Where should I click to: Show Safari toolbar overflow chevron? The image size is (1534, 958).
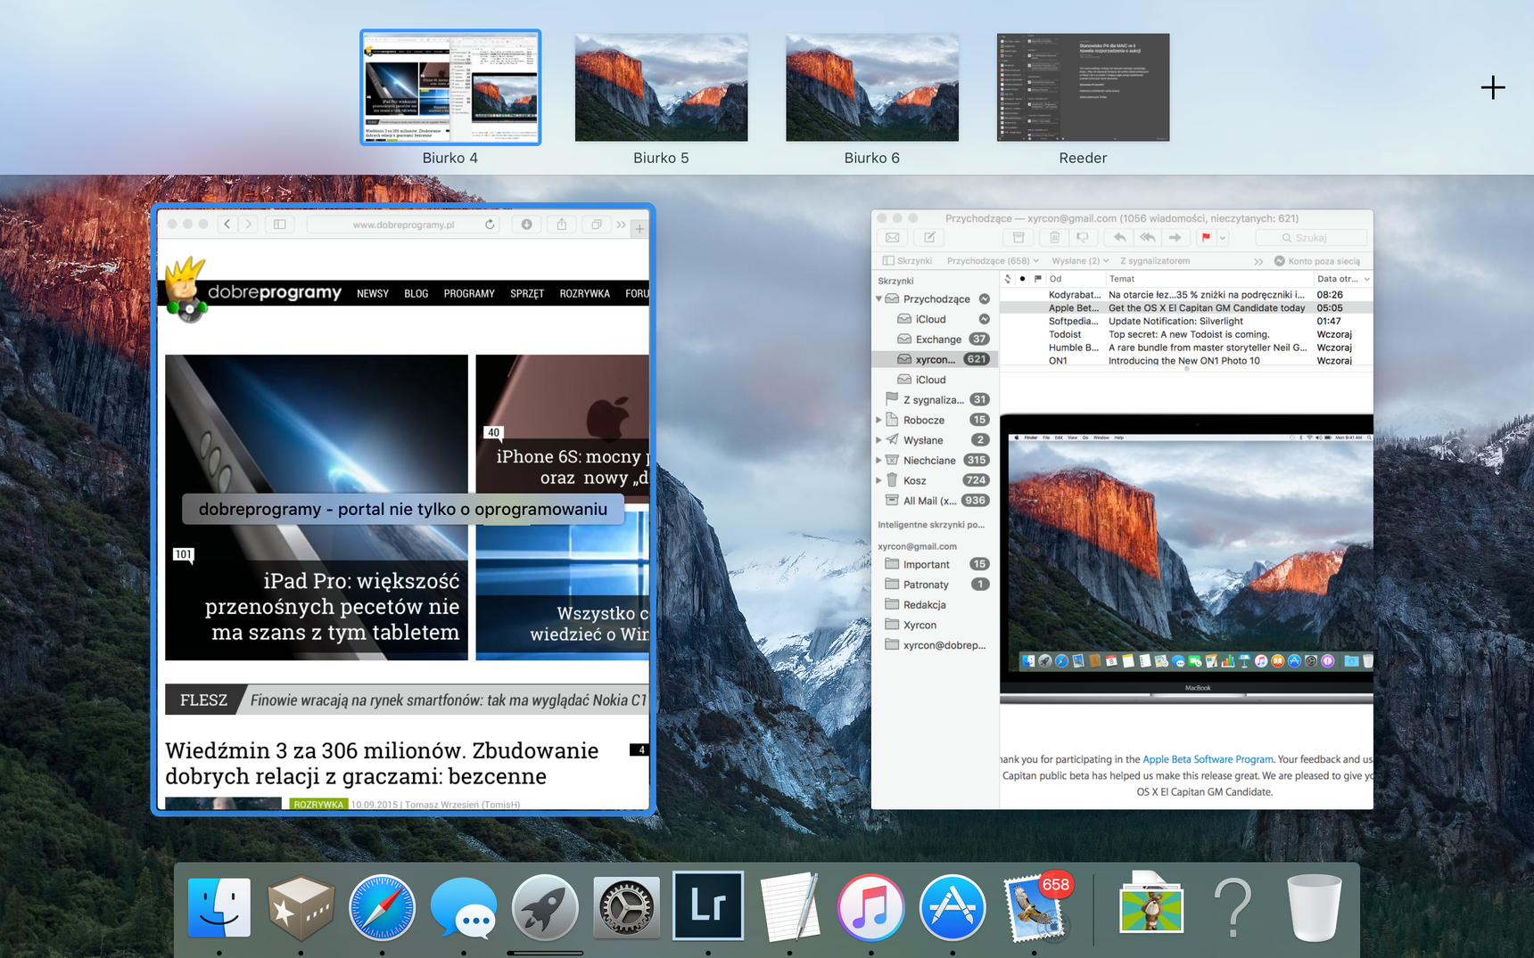(x=621, y=225)
